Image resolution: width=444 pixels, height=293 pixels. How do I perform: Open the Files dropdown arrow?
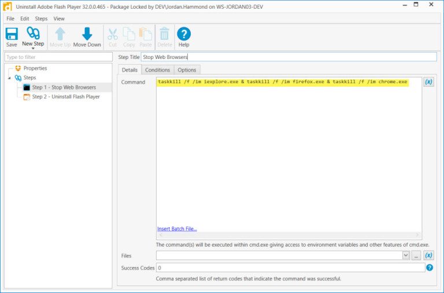406,255
